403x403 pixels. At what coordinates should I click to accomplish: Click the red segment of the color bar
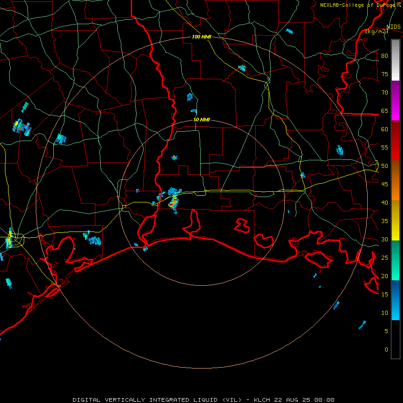click(395, 141)
